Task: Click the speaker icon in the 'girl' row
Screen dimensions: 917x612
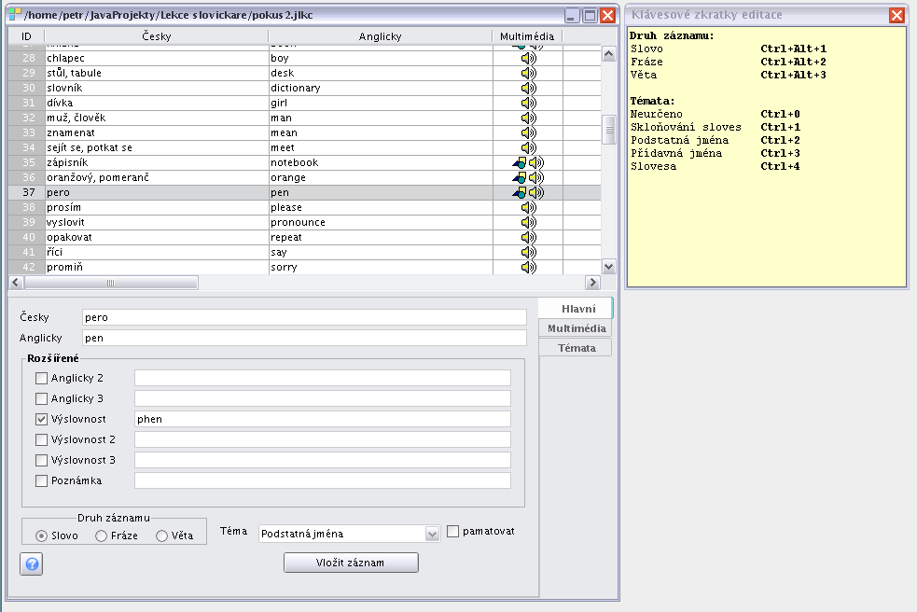Action: [x=528, y=103]
